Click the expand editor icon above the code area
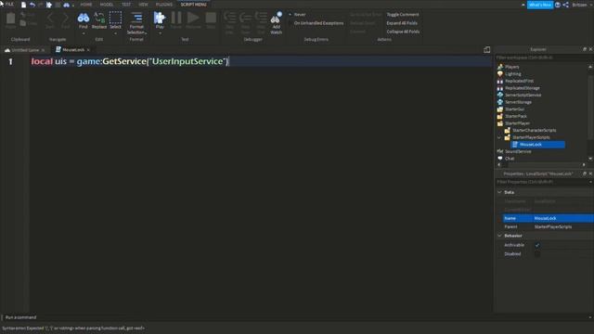594x334 pixels. (x=486, y=49)
